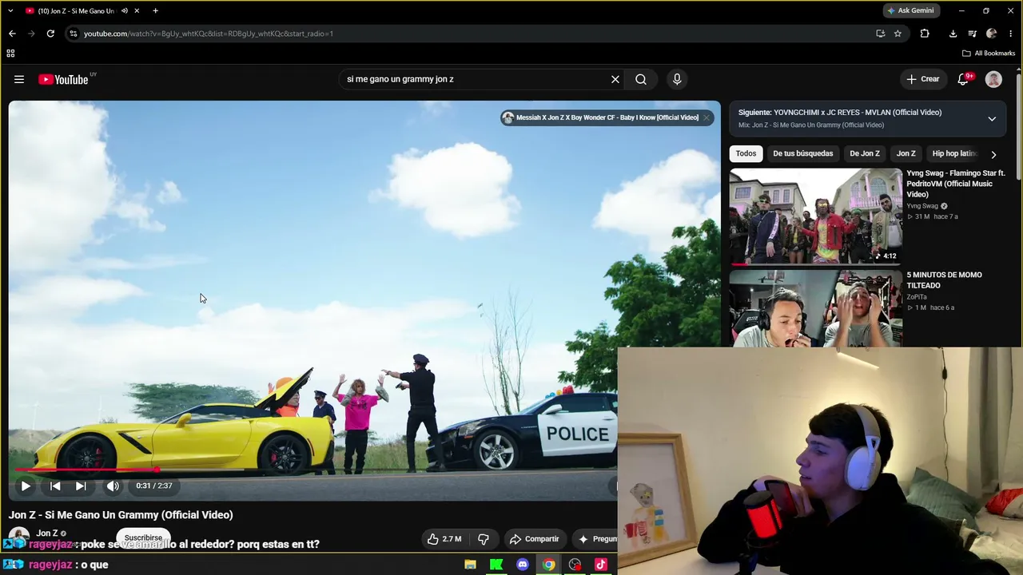Screen dimensions: 1023x575
Task: Mute the tab via speaker icon
Action: coord(123,10)
